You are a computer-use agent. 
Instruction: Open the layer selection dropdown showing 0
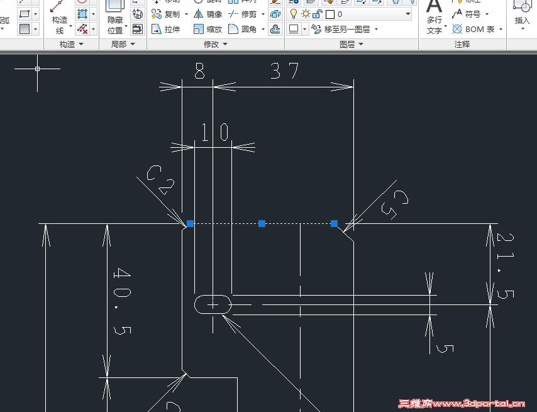coord(407,13)
